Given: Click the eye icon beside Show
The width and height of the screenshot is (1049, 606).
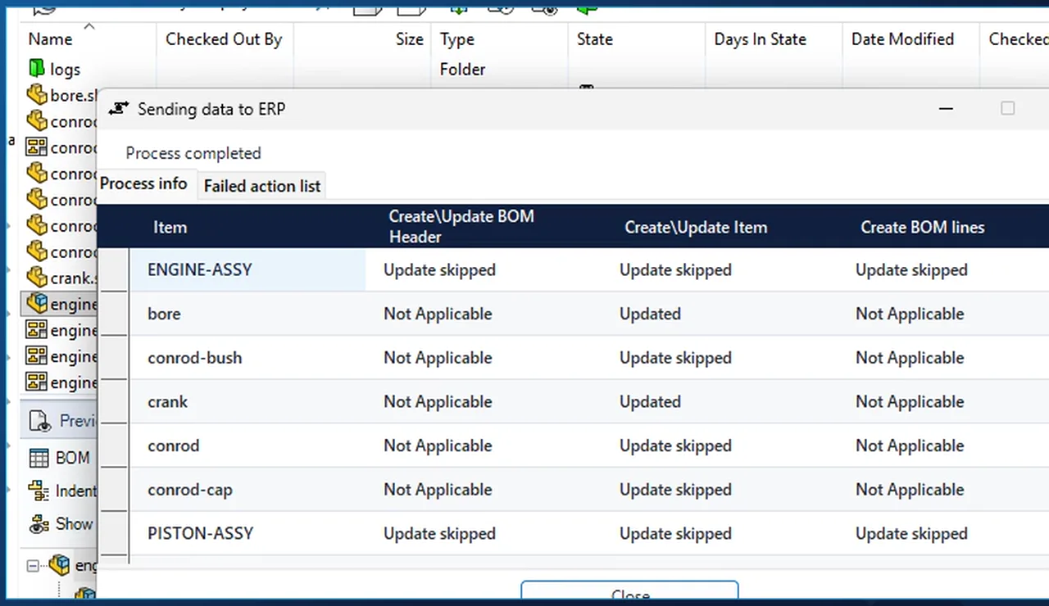Looking at the screenshot, I should coord(39,524).
